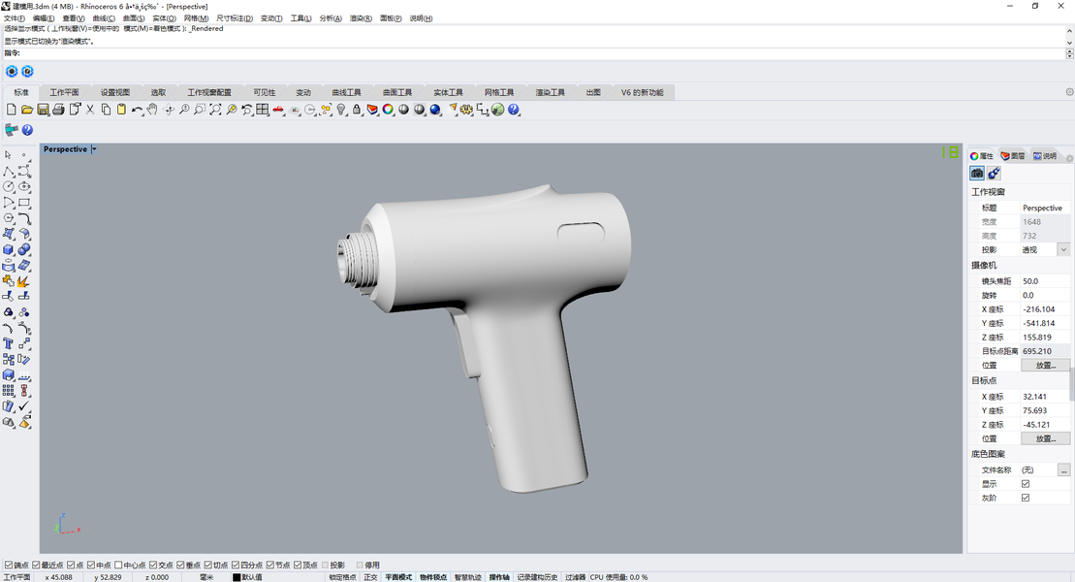This screenshot has width=1075, height=582.
Task: Toggle the 四分点 osnap checkbox
Action: (x=236, y=565)
